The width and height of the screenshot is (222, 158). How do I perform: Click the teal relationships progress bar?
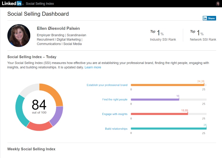pos(169,129)
